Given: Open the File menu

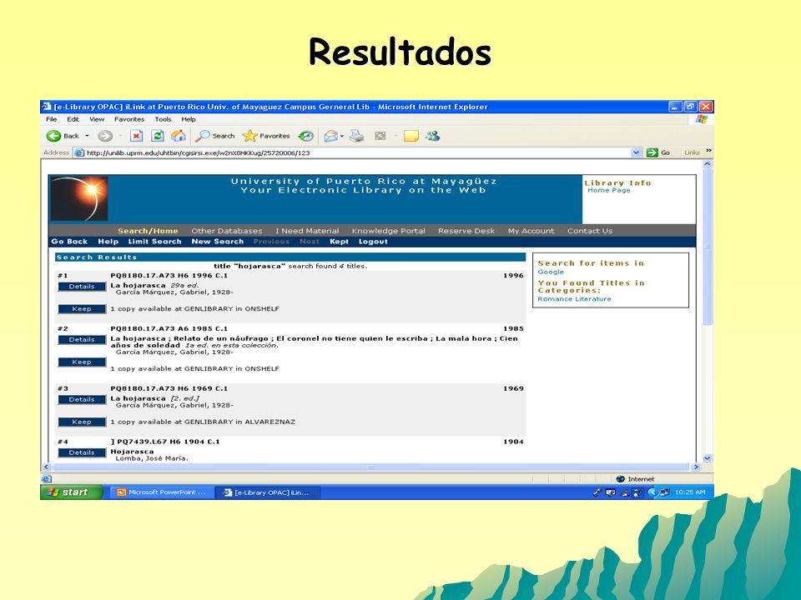Looking at the screenshot, I should 51,119.
